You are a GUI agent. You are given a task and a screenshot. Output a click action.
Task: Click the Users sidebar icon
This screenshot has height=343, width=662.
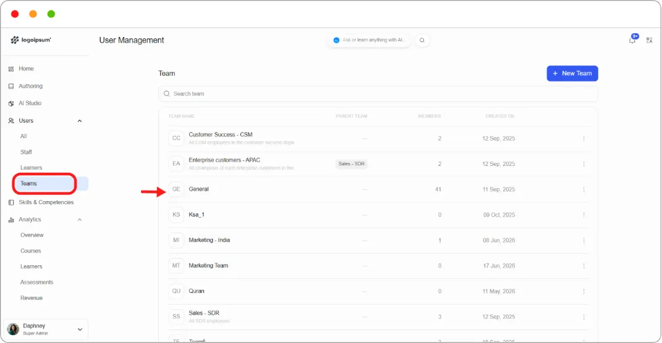11,120
